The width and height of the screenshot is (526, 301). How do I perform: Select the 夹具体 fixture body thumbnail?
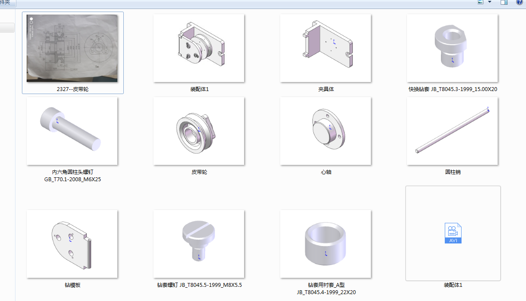[x=326, y=48]
